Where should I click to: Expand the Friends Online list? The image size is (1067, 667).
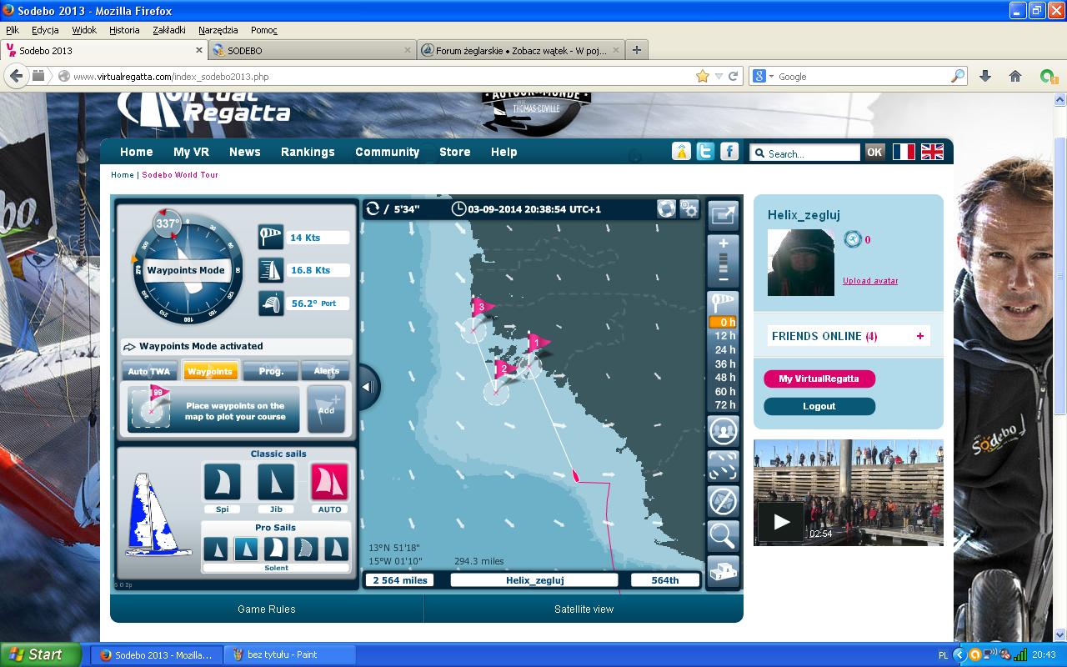click(x=920, y=336)
